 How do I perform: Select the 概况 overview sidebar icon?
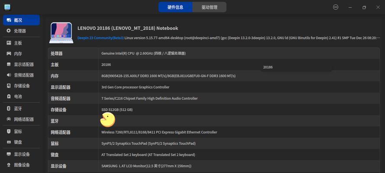9,20
